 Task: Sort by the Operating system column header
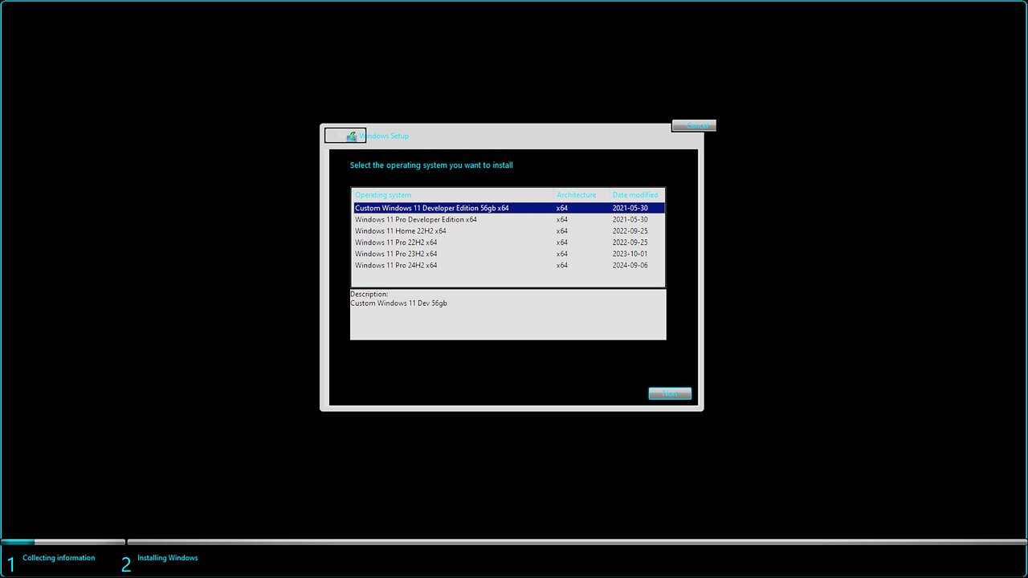point(453,195)
